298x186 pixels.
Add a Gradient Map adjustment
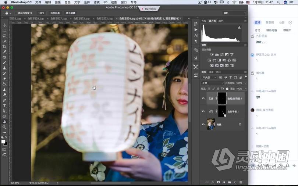click(x=232, y=66)
